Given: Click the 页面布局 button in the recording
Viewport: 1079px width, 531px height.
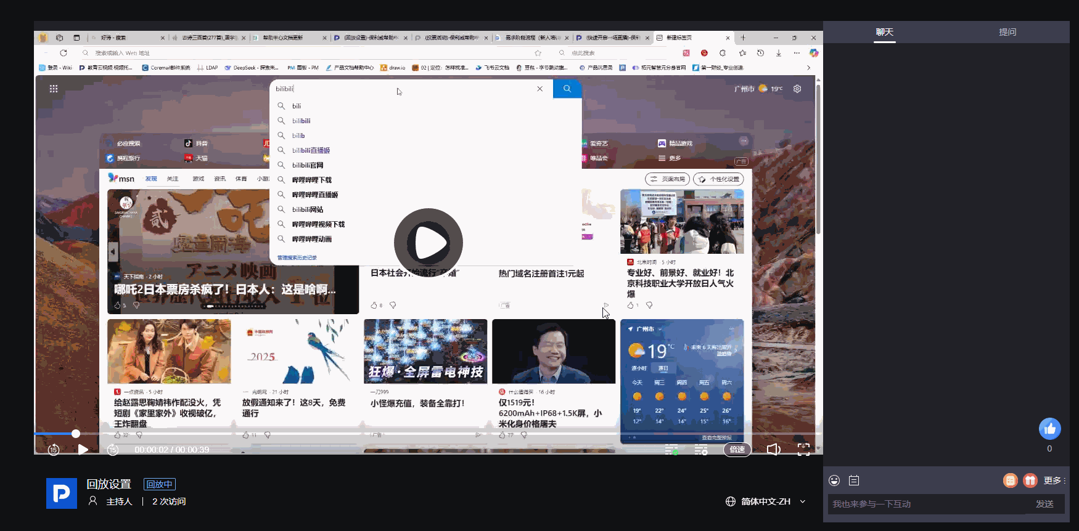Looking at the screenshot, I should 668,179.
